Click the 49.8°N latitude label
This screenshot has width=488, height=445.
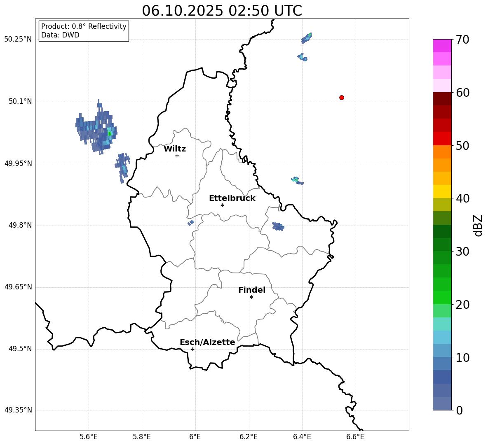pos(20,225)
